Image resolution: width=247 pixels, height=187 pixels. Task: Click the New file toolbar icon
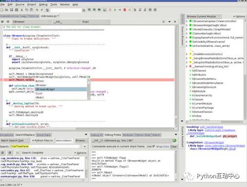1,10
